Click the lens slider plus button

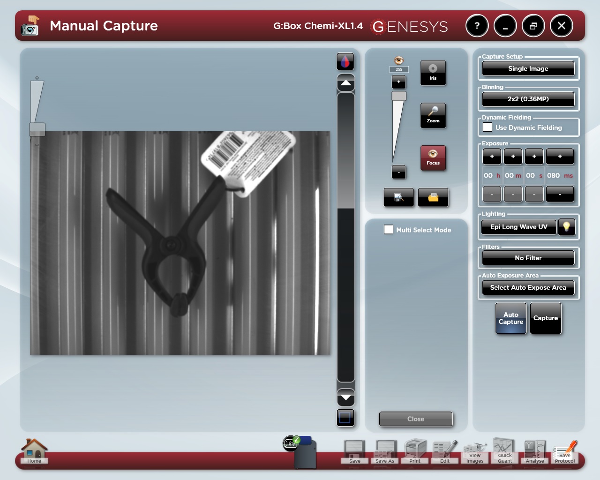[x=399, y=82]
